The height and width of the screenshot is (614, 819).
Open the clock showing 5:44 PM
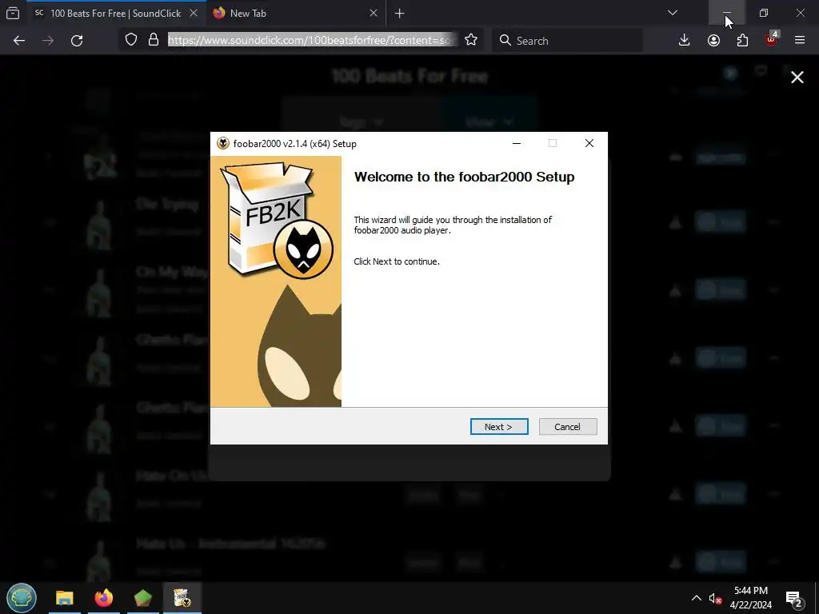click(x=750, y=598)
